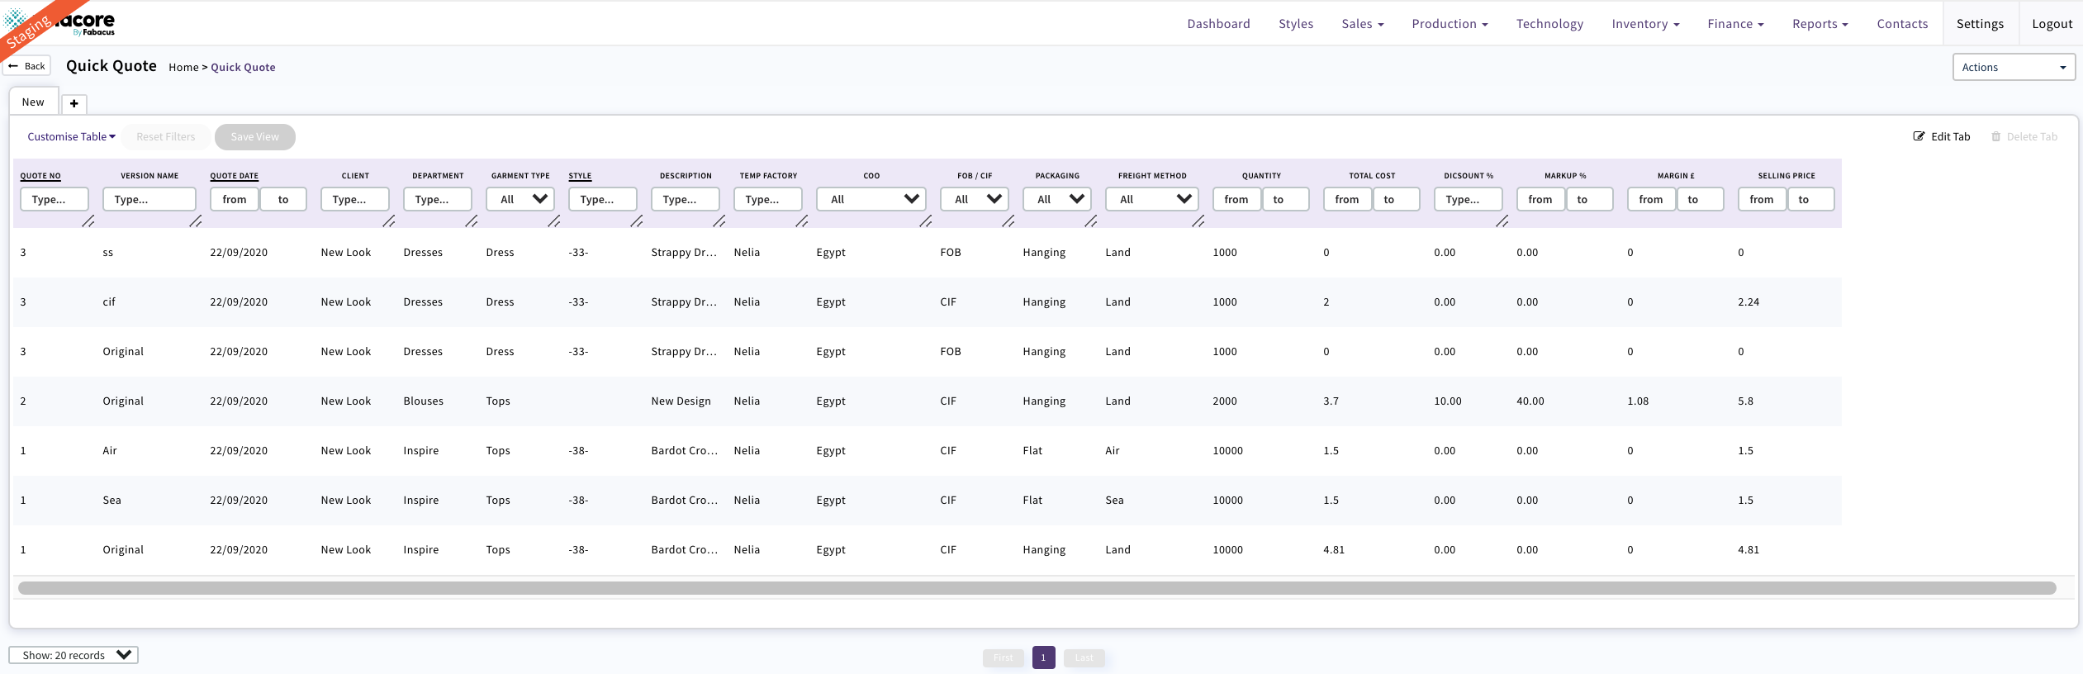Switch to the New tab
Viewport: 2083px width, 674px height.
33,102
